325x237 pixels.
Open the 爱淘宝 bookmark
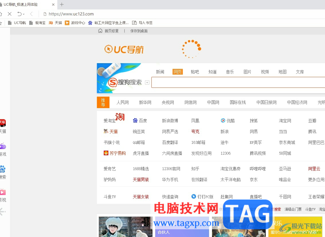(37, 23)
